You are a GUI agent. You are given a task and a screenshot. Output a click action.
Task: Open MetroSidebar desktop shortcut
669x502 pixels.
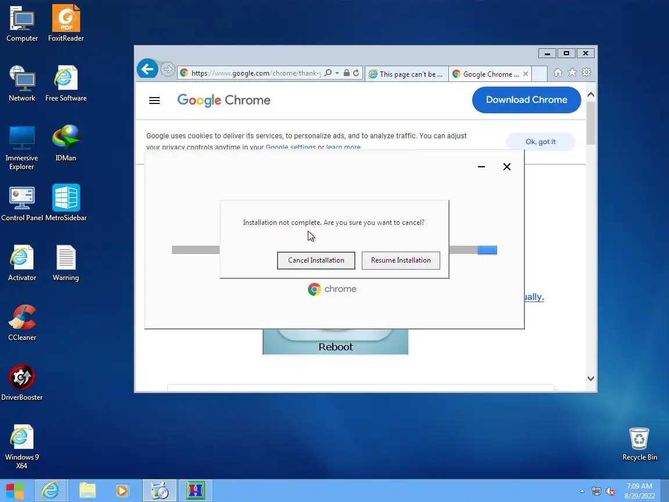point(66,203)
